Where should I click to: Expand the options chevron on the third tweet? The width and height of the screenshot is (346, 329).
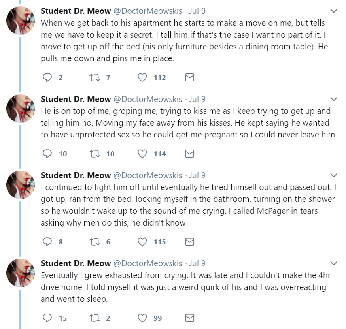333,175
